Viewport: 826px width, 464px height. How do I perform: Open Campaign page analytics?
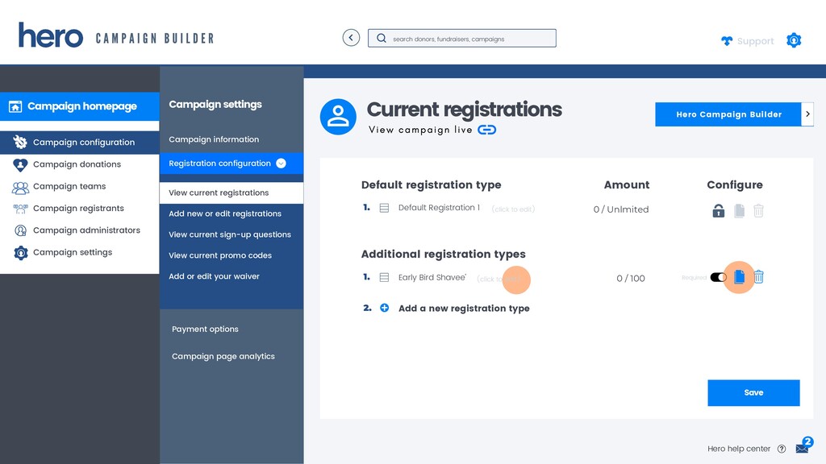point(223,357)
